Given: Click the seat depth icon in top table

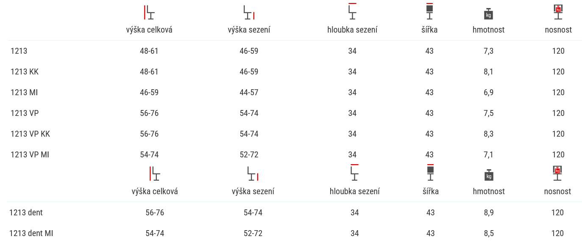Looking at the screenshot, I should pos(352,11).
